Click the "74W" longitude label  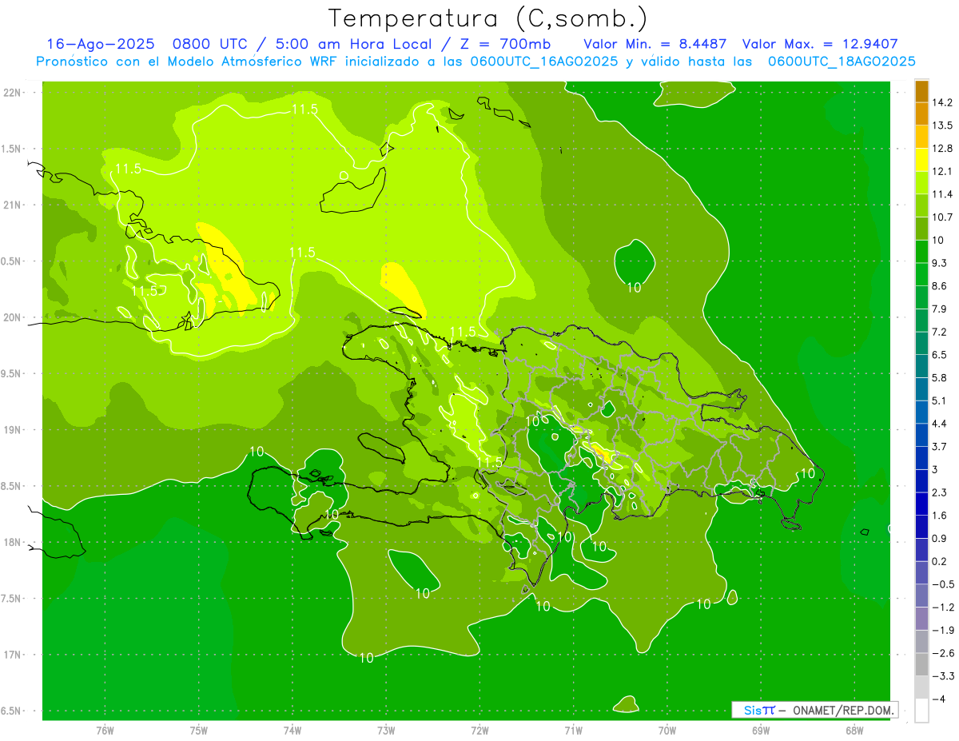click(292, 731)
